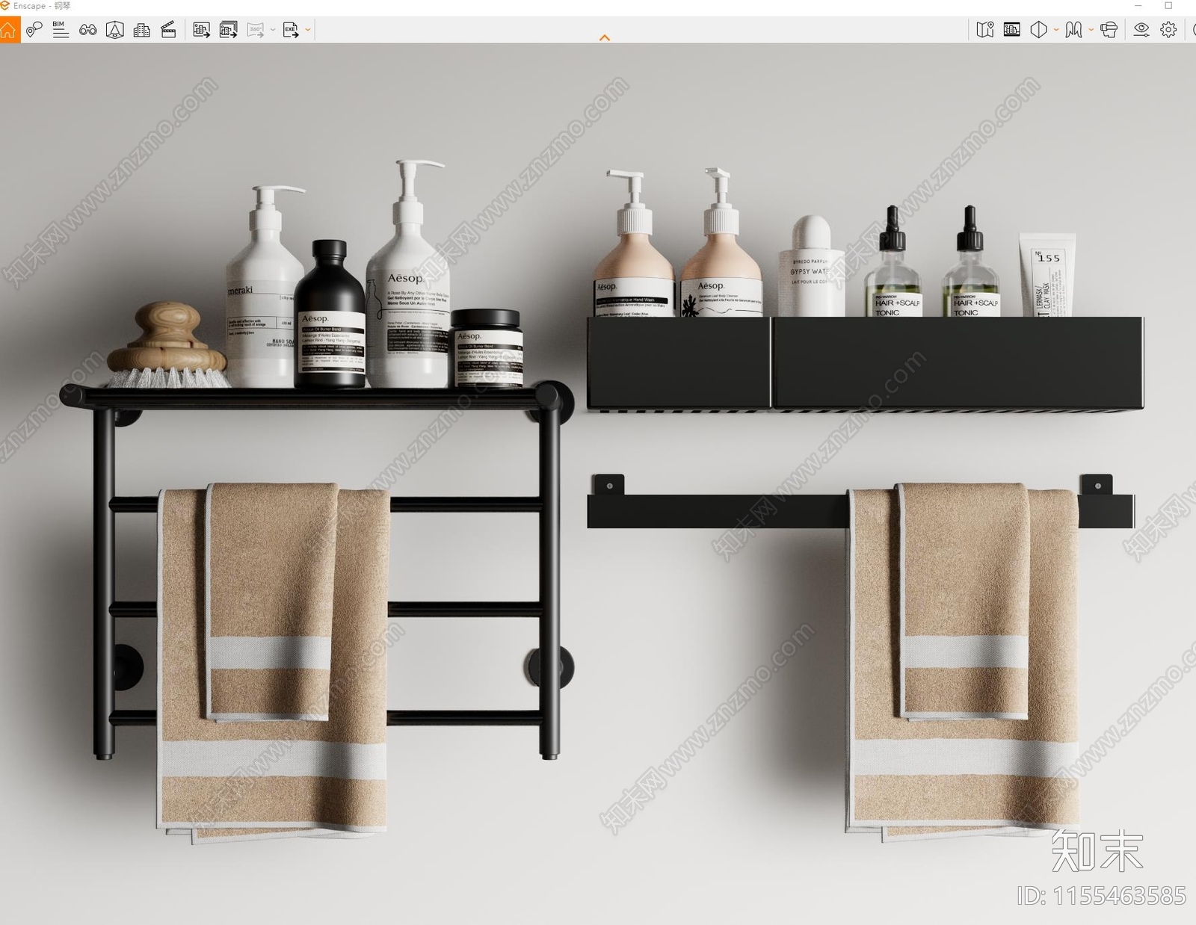Enable Virtual Reality headset mode
This screenshot has width=1196, height=925.
tap(1109, 30)
